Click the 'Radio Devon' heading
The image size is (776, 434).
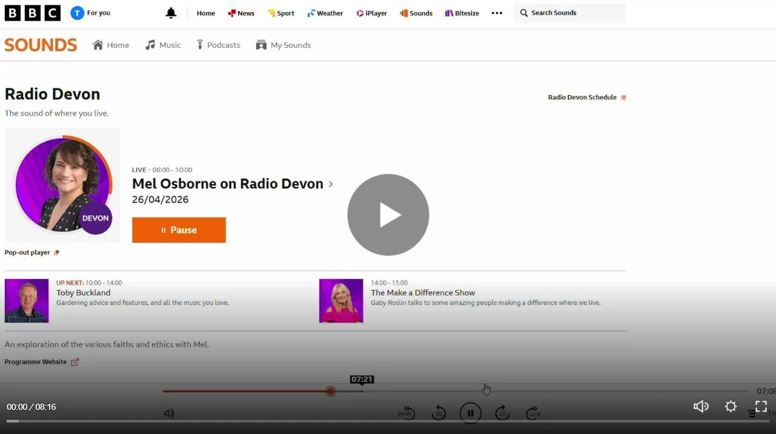[52, 94]
